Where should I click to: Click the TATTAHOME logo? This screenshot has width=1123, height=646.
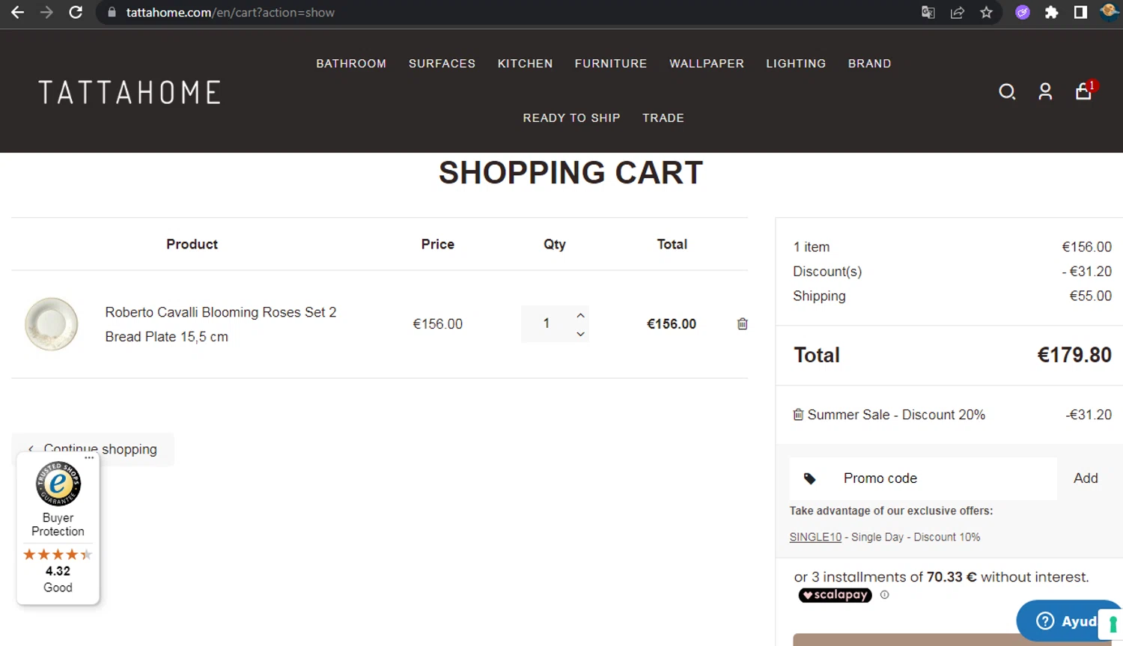tap(130, 92)
